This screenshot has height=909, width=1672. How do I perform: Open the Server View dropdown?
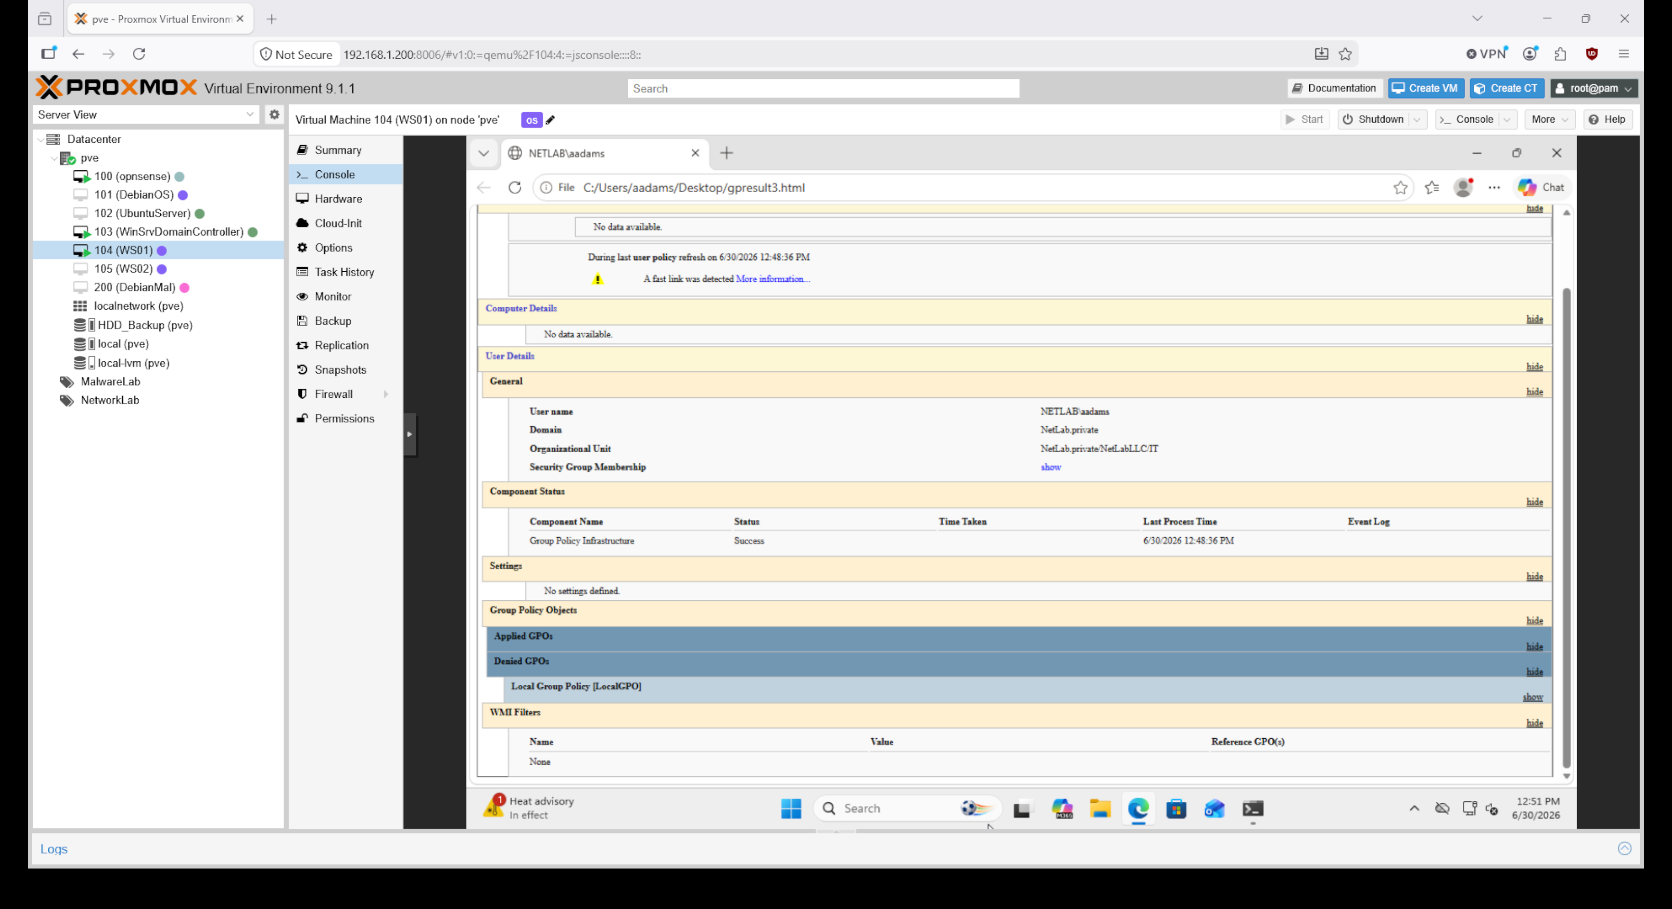pos(145,114)
